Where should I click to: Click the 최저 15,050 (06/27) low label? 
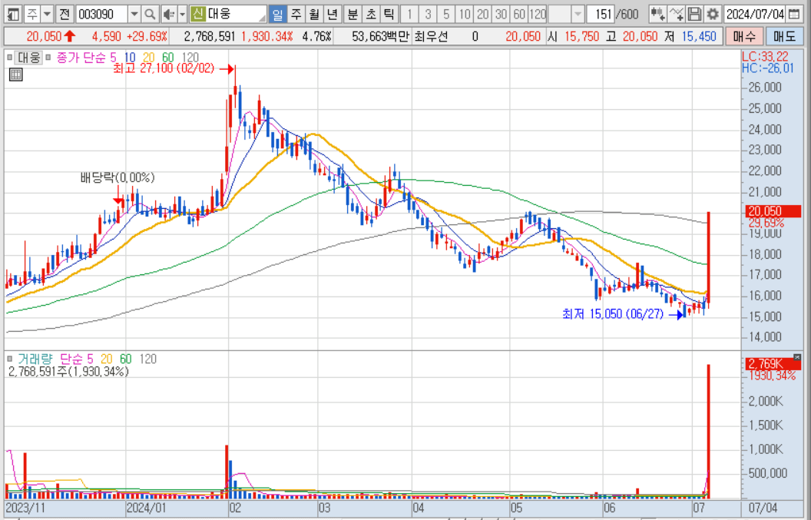(x=612, y=314)
